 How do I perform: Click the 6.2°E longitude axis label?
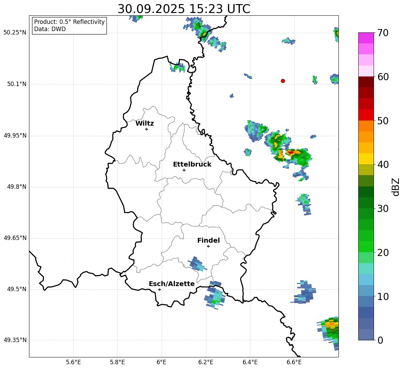click(206, 362)
